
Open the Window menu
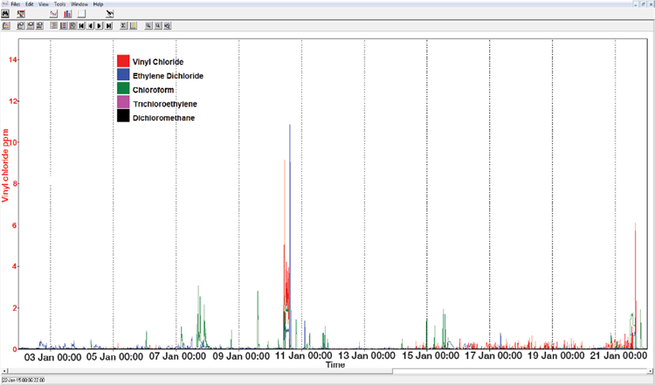coord(79,4)
